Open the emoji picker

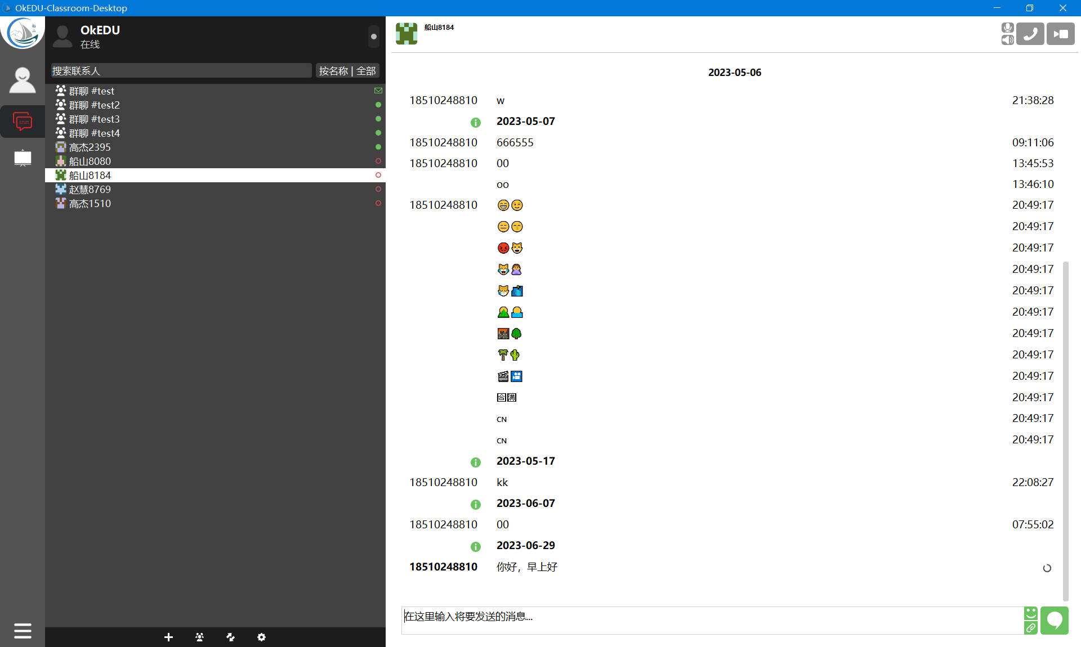coord(1030,613)
